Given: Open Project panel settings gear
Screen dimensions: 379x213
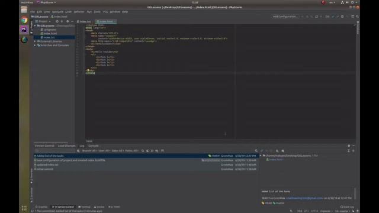Looking at the screenshot, I should (x=68, y=21).
